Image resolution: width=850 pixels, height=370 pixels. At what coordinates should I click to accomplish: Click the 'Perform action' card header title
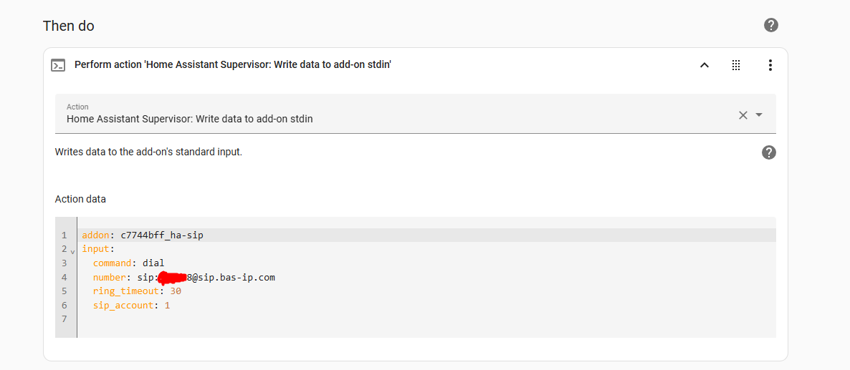pyautogui.click(x=233, y=65)
